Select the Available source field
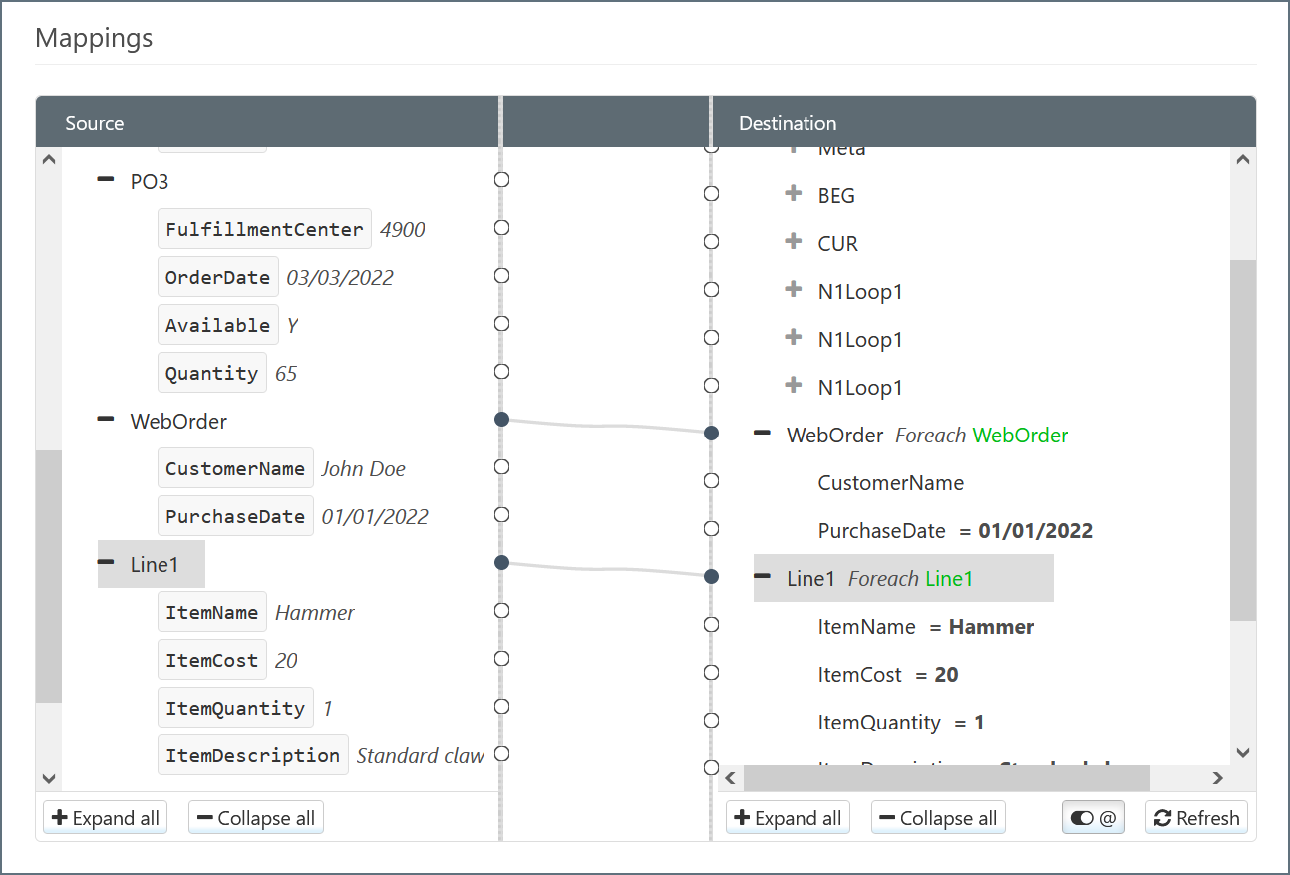The width and height of the screenshot is (1290, 875). coord(217,325)
